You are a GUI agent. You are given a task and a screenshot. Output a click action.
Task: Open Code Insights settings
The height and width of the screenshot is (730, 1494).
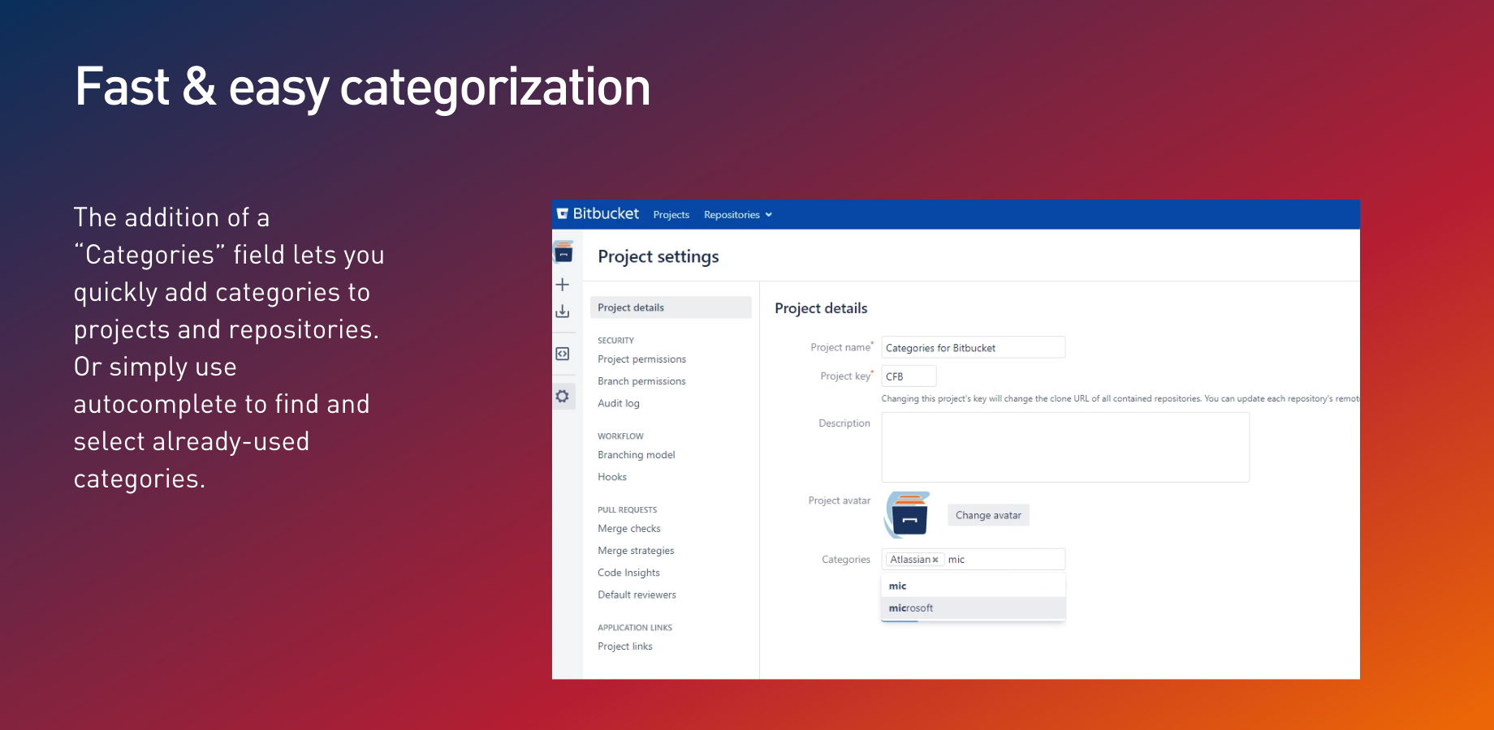pyautogui.click(x=628, y=573)
